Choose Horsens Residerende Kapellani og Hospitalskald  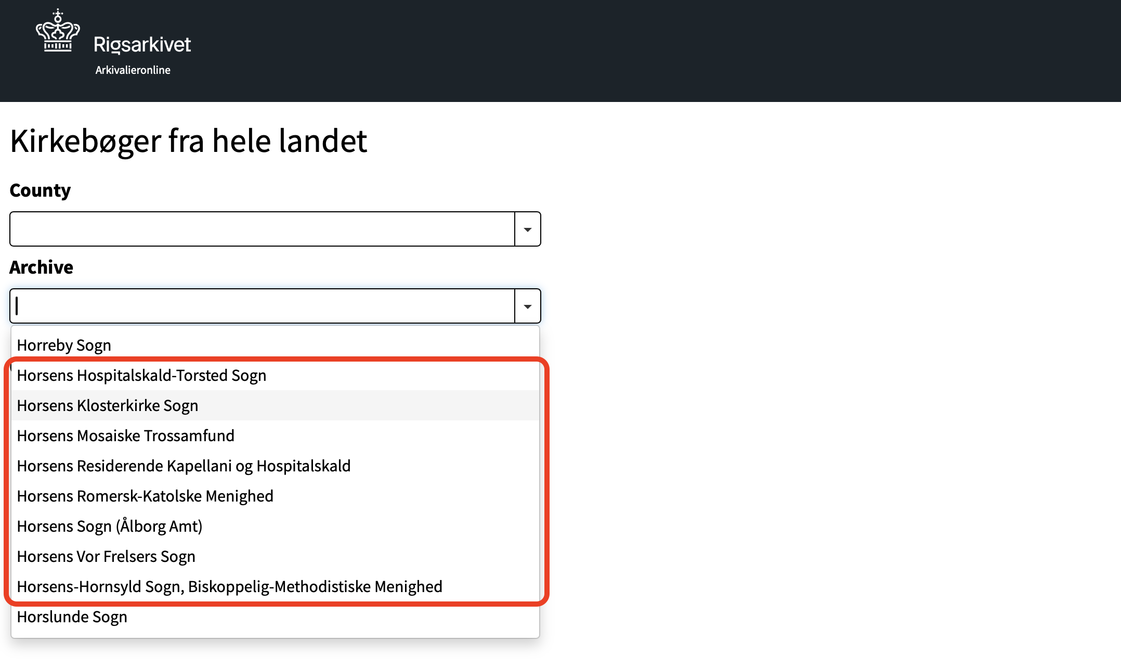point(275,466)
